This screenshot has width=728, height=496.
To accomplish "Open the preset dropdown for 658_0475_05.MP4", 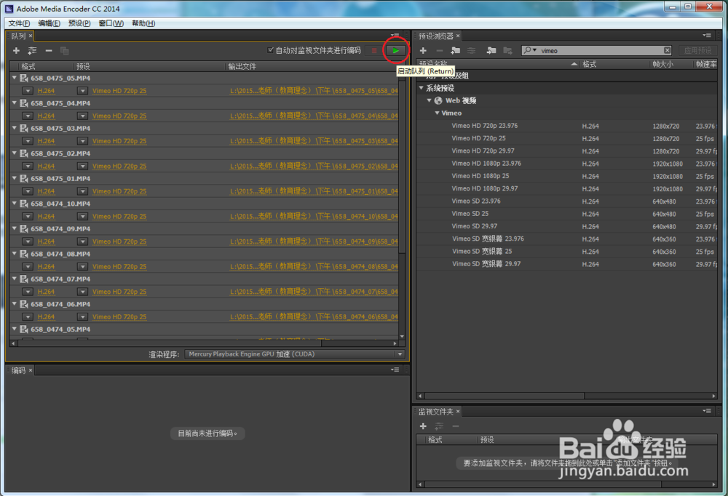I will point(83,91).
